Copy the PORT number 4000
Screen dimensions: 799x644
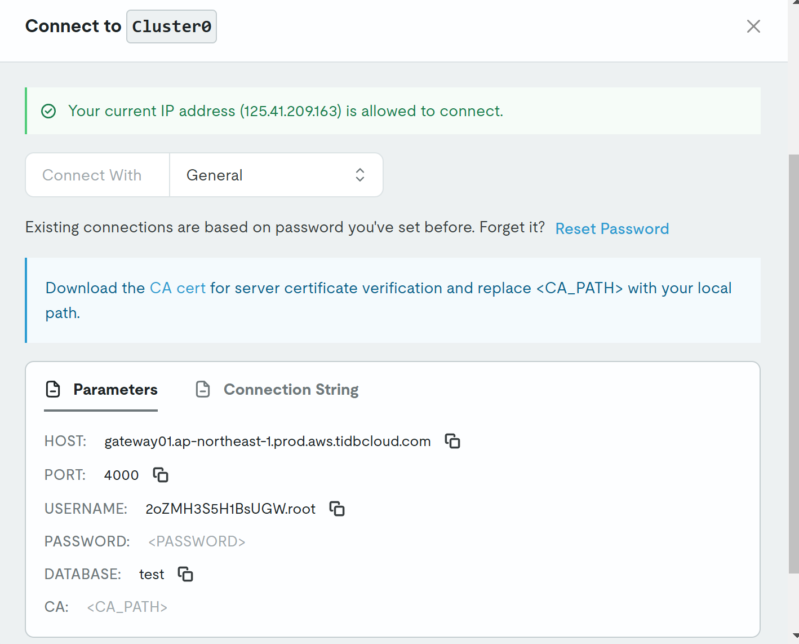coord(161,475)
